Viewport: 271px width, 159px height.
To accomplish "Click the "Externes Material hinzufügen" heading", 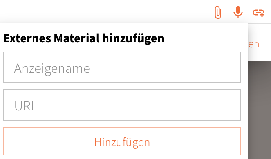I will [x=83, y=39].
